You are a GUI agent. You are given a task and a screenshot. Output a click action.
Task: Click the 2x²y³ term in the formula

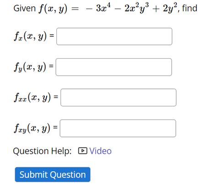click(x=137, y=8)
